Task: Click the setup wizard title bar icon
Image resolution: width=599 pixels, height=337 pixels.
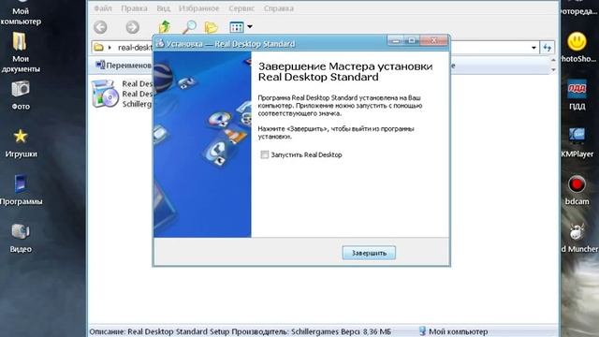Action: [160, 44]
